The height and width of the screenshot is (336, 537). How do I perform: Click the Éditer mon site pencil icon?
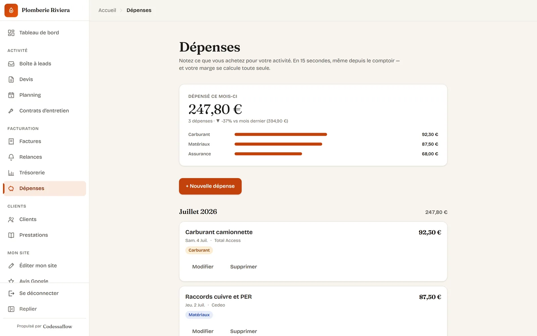tap(11, 266)
